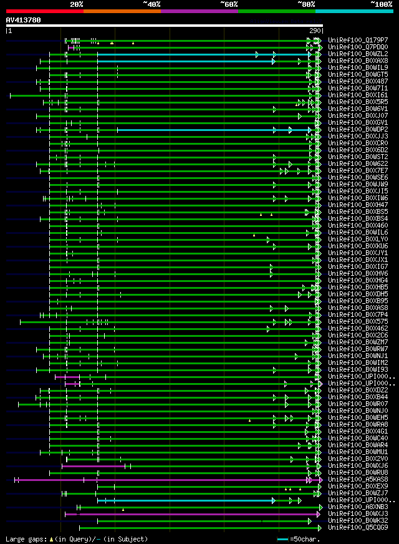This screenshot has height=544, width=399.
Task: Select the UniRef100_Q5CQG9 label
Action: tap(358, 528)
